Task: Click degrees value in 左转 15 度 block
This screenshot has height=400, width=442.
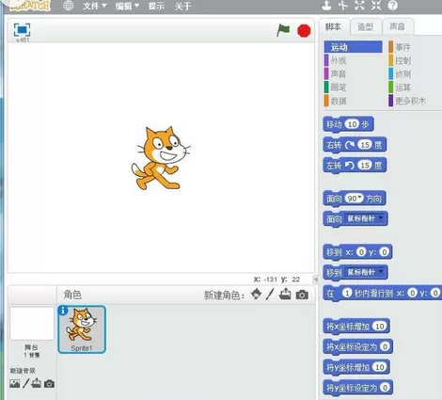Action: (x=365, y=165)
